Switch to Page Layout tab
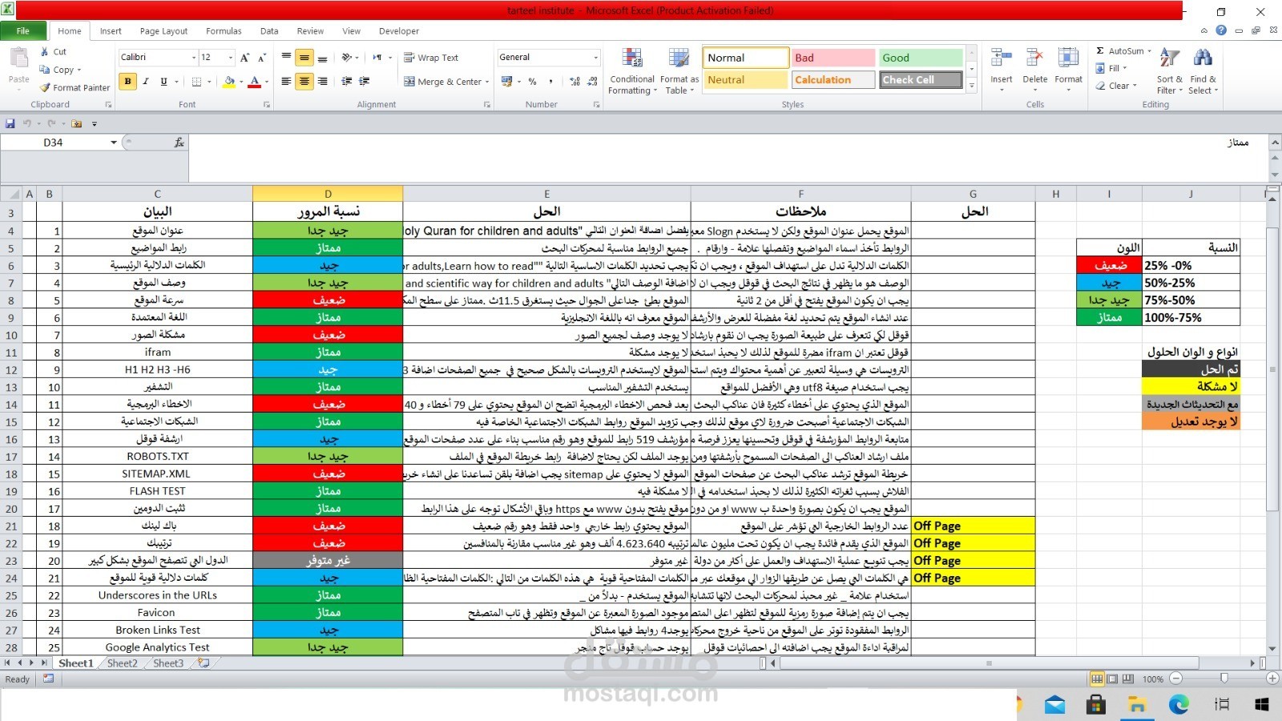Viewport: 1282px width, 721px height. [163, 31]
